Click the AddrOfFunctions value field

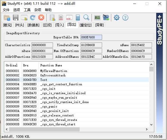[42, 57]
